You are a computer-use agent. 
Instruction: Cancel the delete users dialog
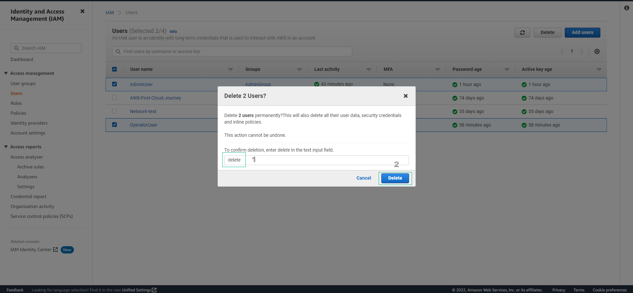(x=364, y=178)
